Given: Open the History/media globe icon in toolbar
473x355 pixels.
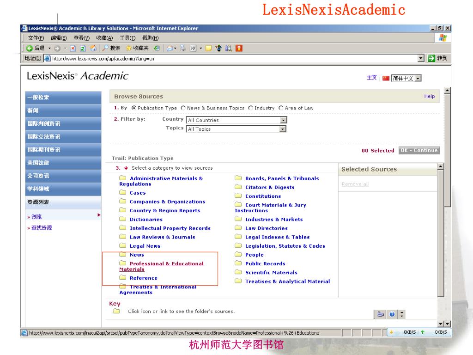Looking at the screenshot, I should (157, 48).
